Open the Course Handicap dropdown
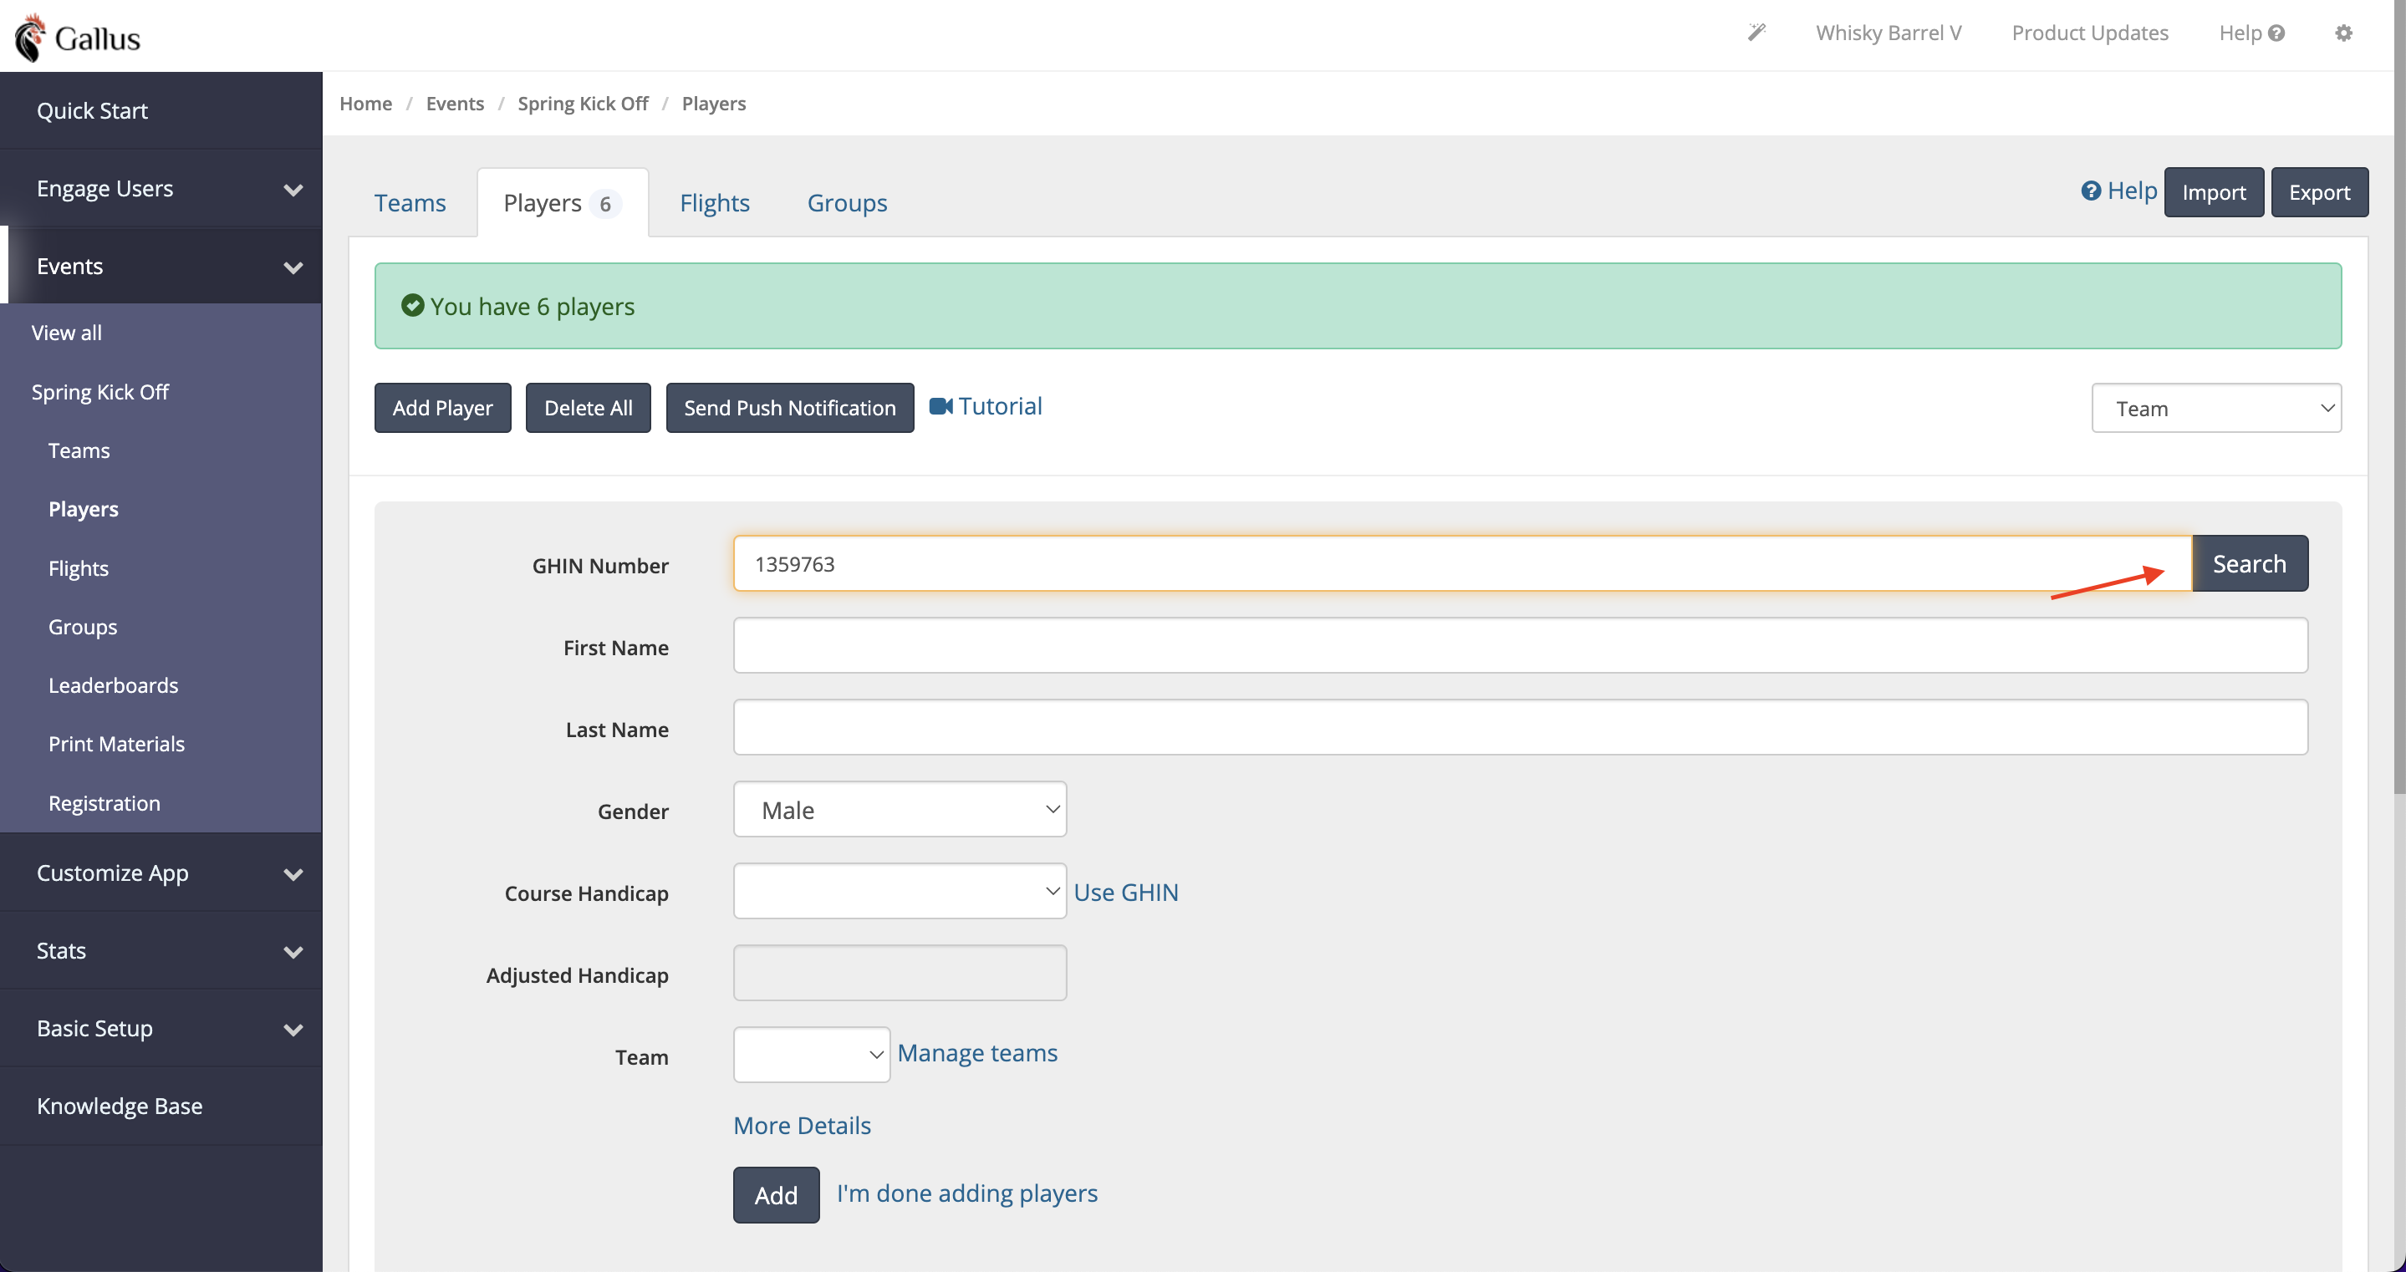The height and width of the screenshot is (1272, 2406). click(x=900, y=892)
